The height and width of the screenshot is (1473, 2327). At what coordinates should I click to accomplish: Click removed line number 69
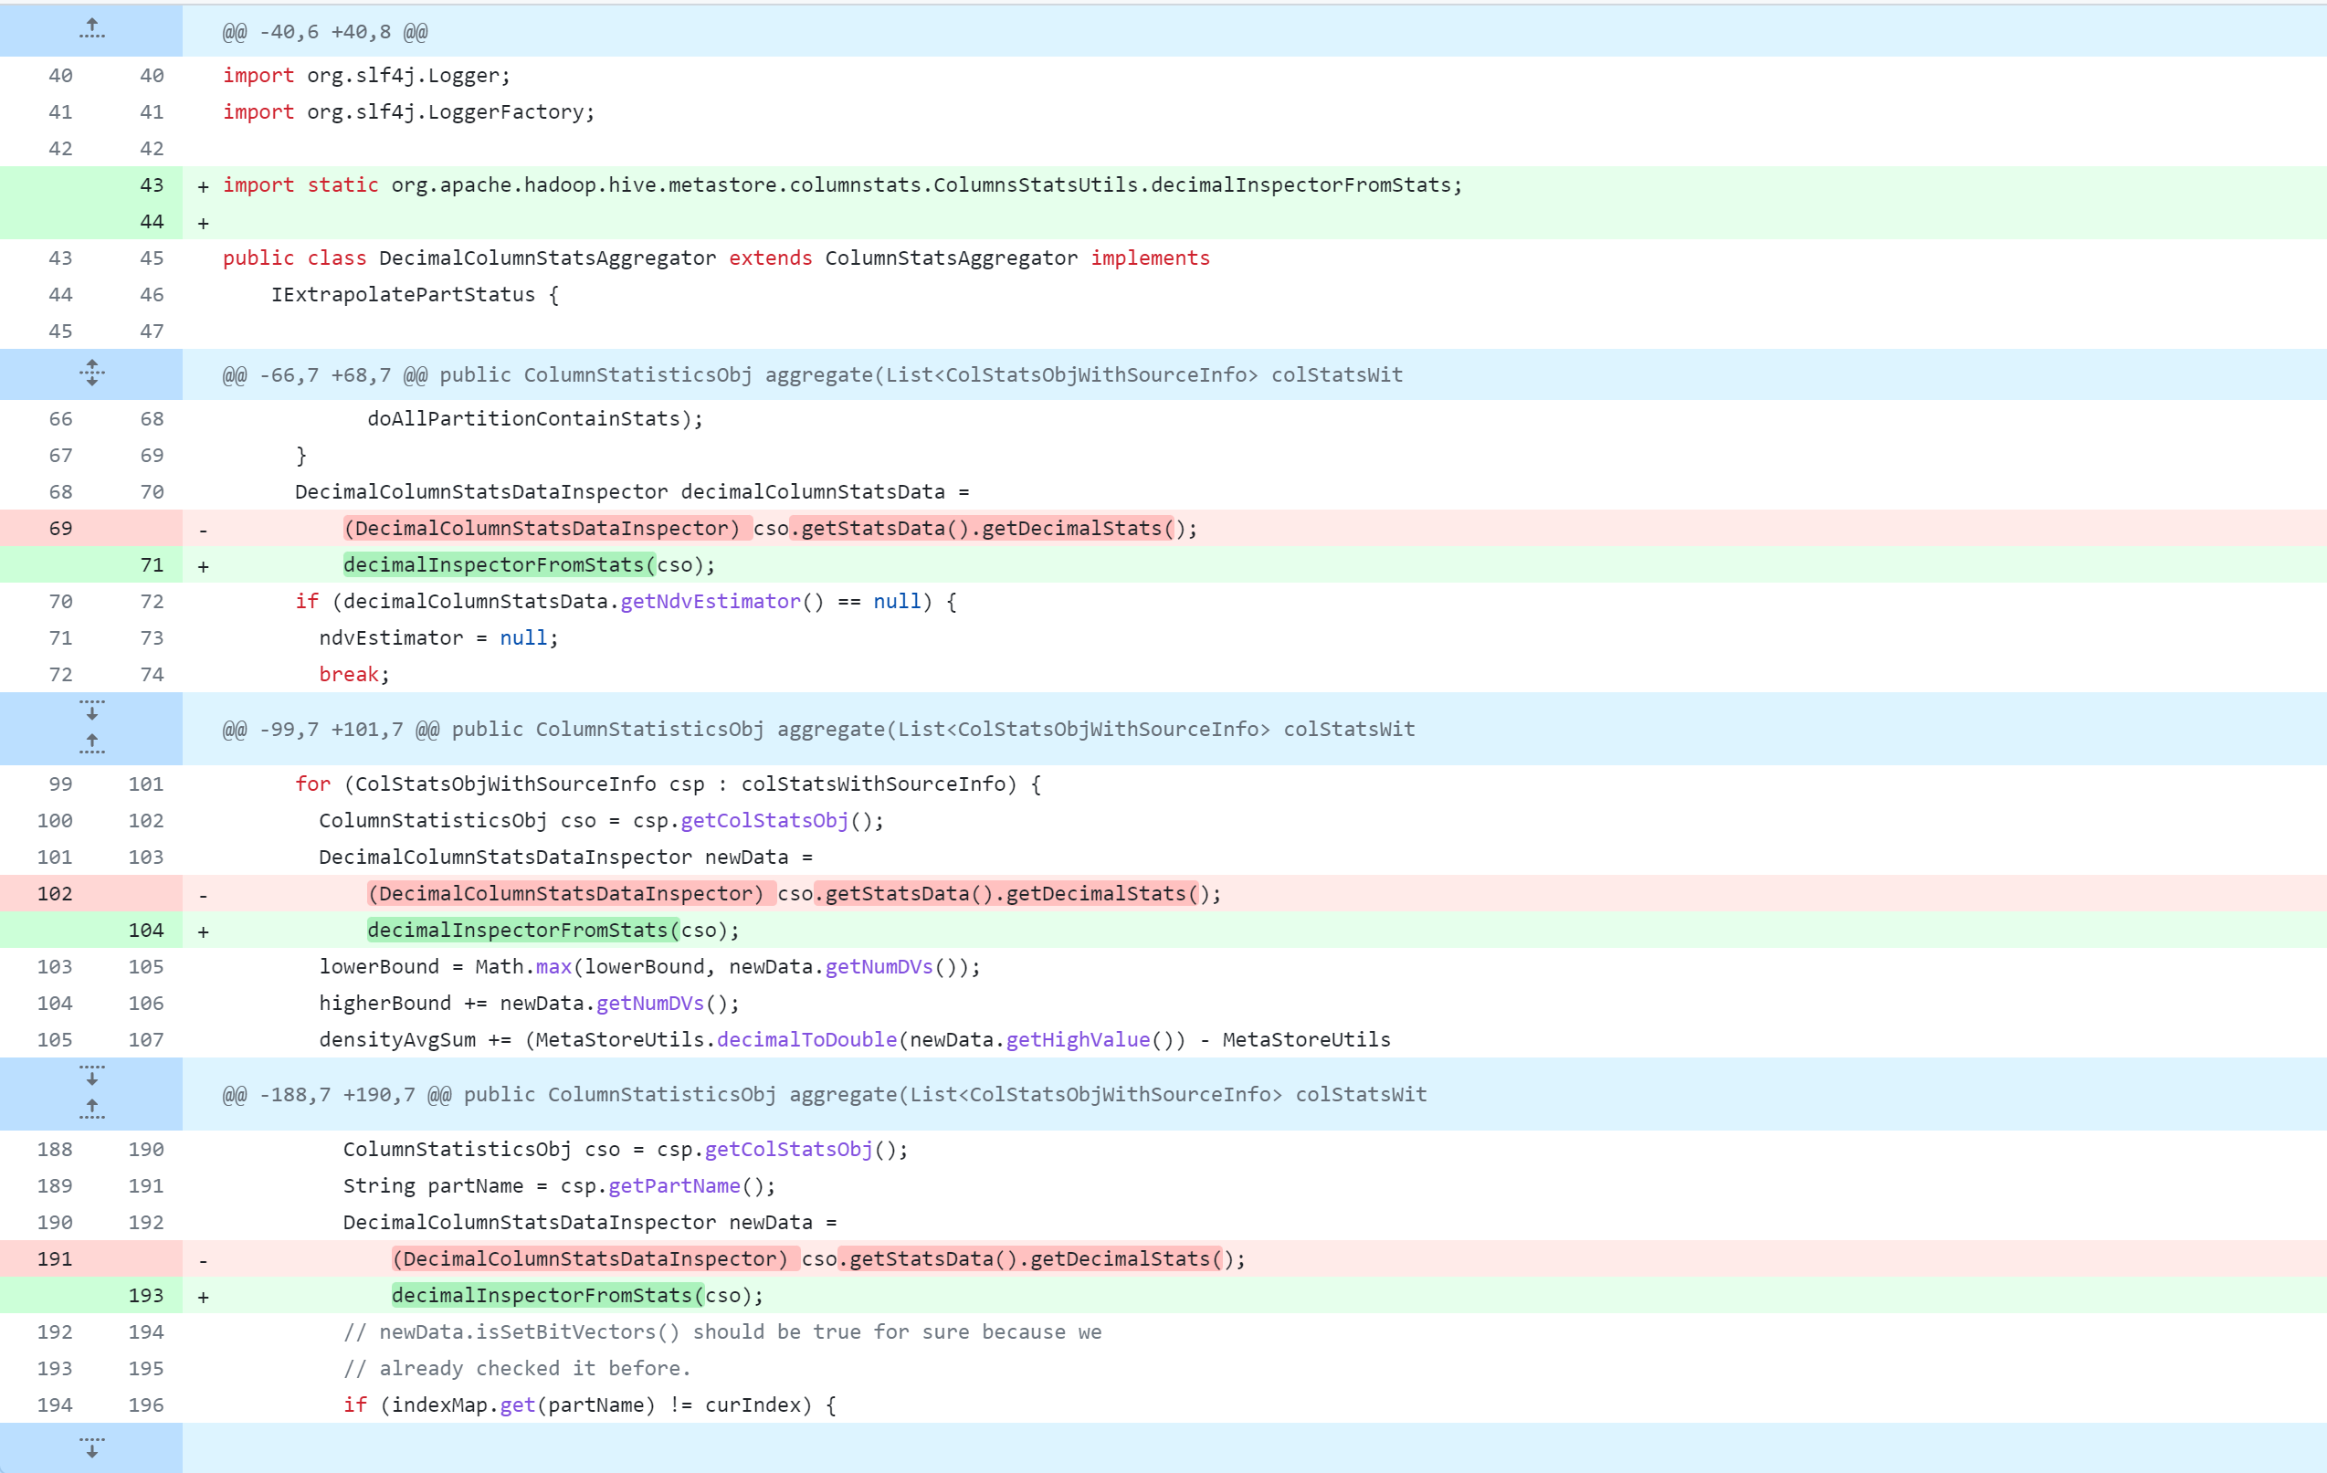[60, 529]
